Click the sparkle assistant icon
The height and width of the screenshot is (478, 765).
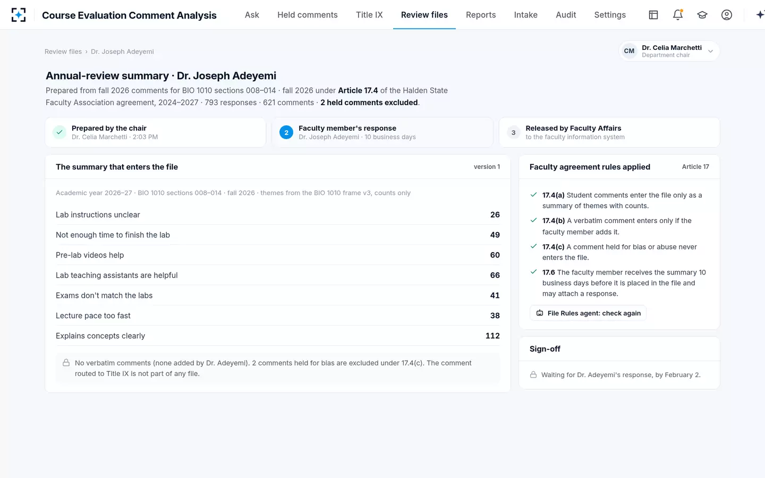coord(760,15)
